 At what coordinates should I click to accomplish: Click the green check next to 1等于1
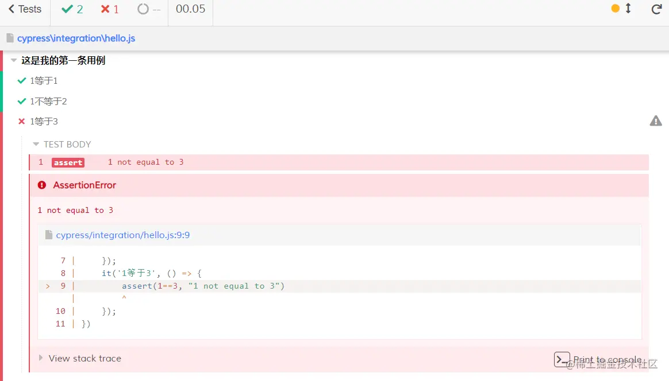(22, 80)
